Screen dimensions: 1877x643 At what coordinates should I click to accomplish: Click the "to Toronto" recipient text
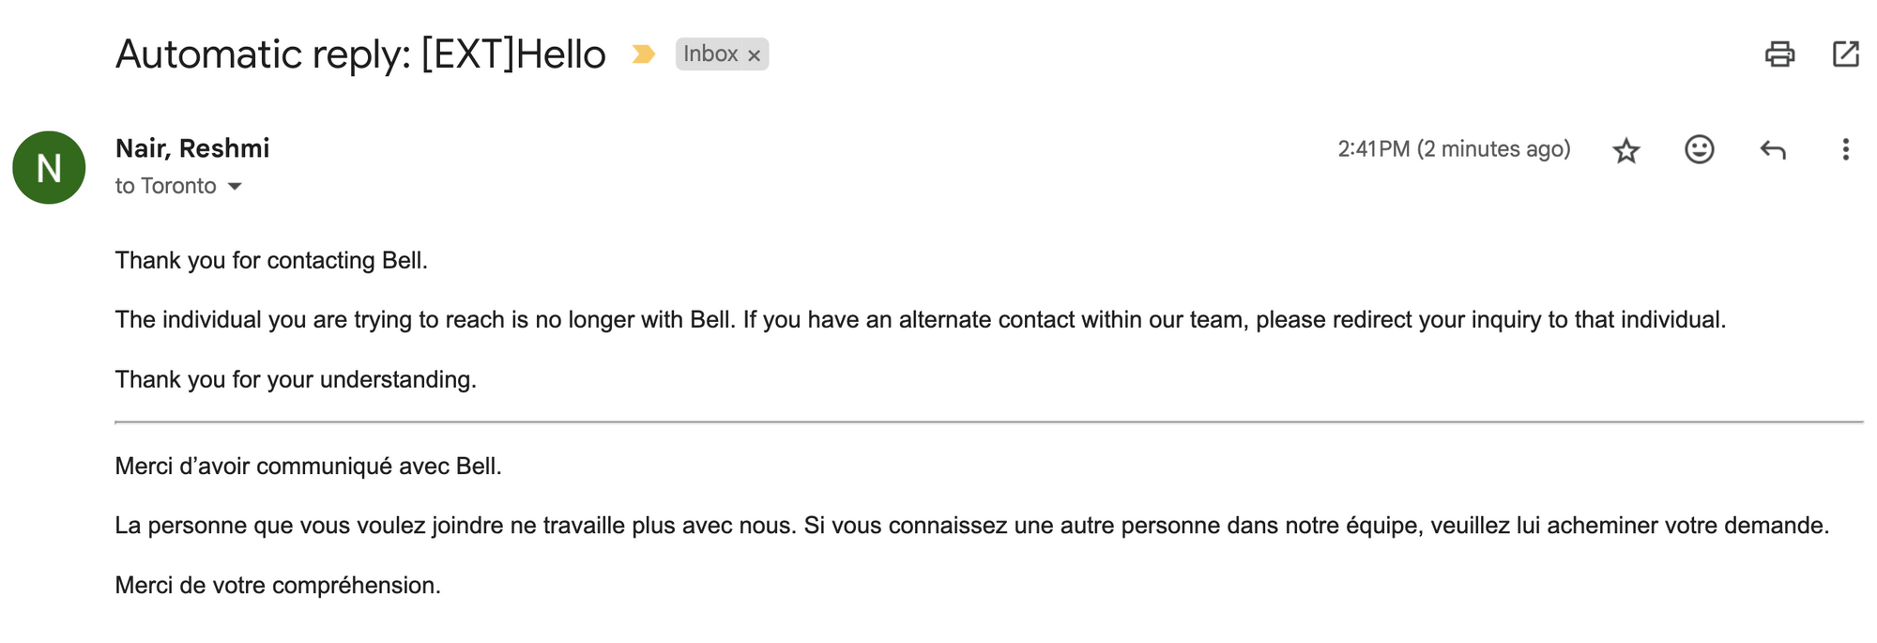tap(165, 186)
